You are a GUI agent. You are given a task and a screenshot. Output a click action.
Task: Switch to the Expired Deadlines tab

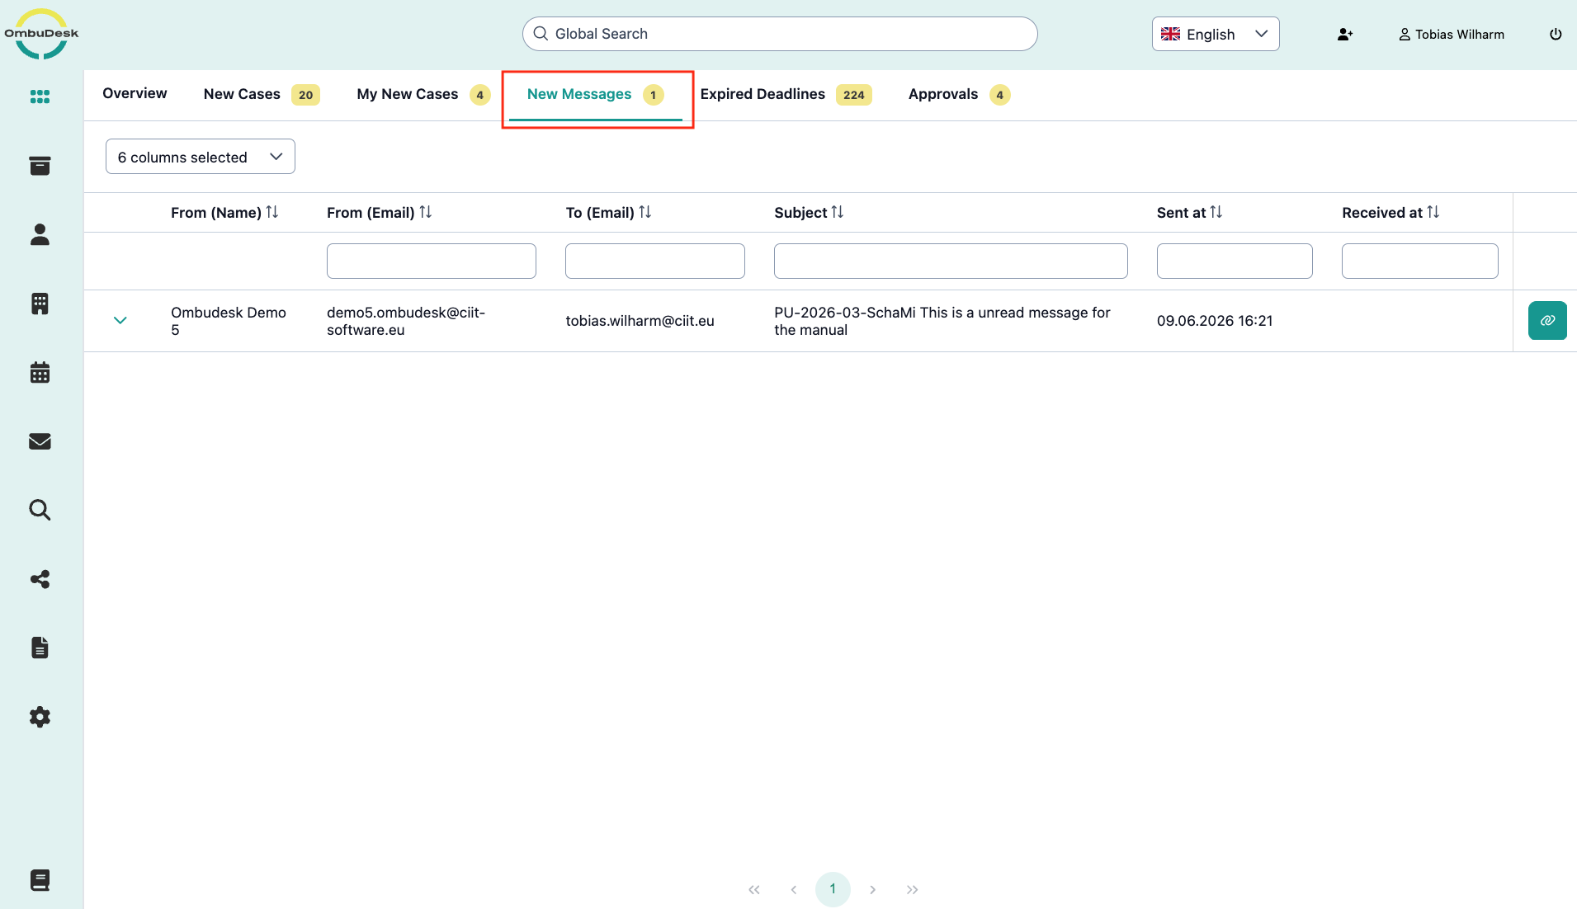(786, 94)
